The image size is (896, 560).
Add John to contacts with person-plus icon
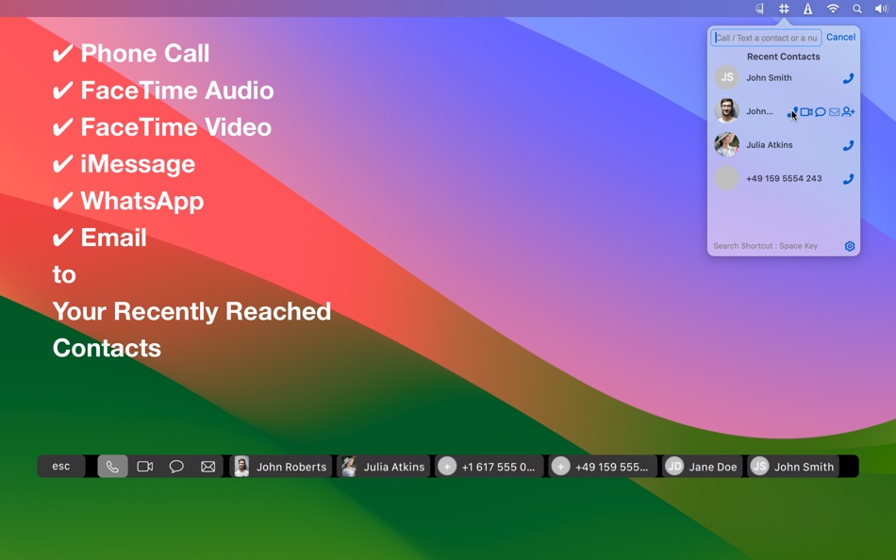click(849, 112)
